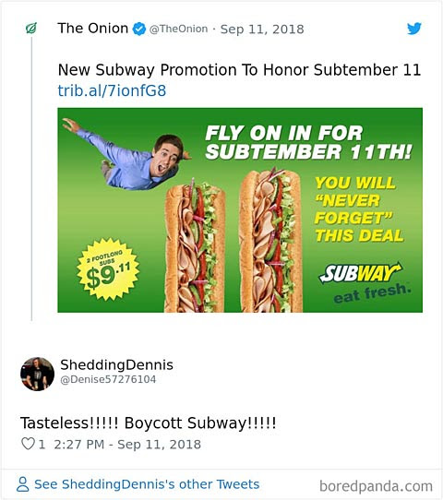443x500 pixels.
Task: Click the SheddingDennis display name
Action: 116,364
